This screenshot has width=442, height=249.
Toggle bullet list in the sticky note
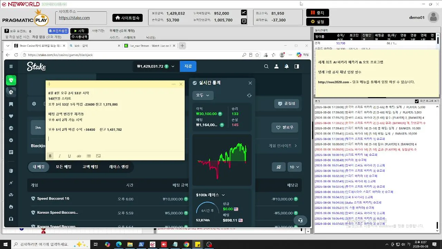click(89, 156)
